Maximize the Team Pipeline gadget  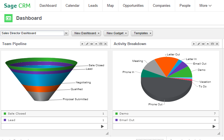pyautogui.click(x=101, y=44)
